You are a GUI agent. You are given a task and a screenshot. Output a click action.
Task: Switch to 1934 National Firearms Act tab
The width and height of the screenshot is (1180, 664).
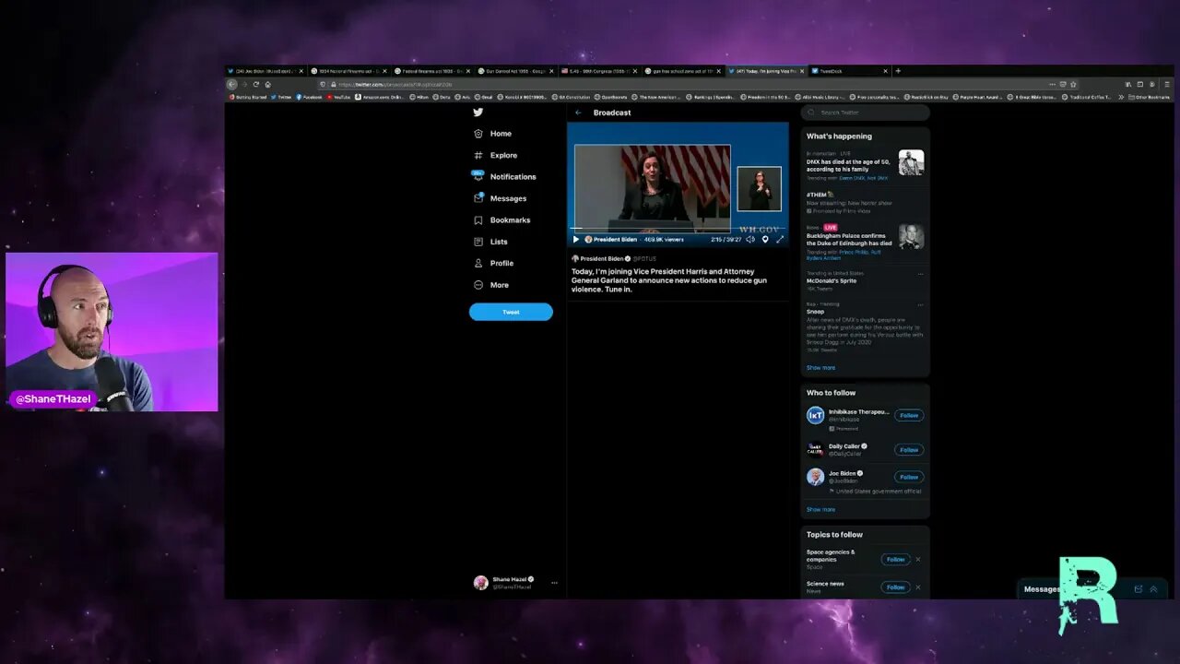pos(349,70)
